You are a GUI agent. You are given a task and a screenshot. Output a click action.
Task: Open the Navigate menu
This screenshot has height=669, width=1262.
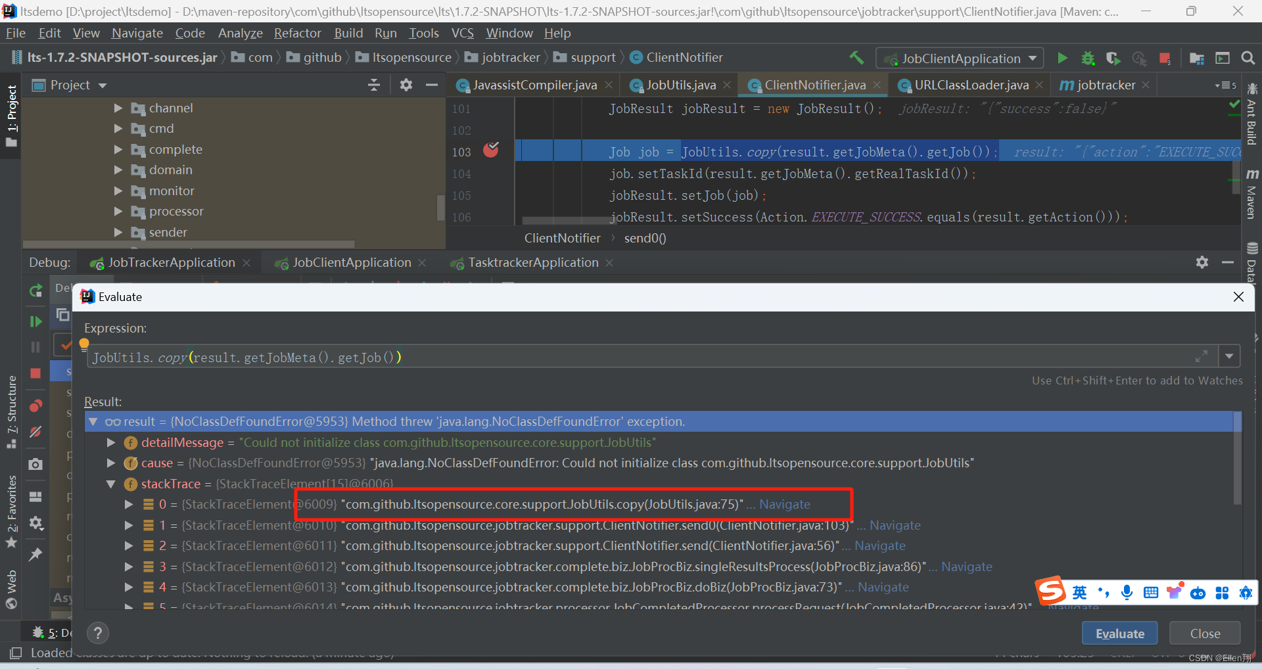pyautogui.click(x=137, y=33)
